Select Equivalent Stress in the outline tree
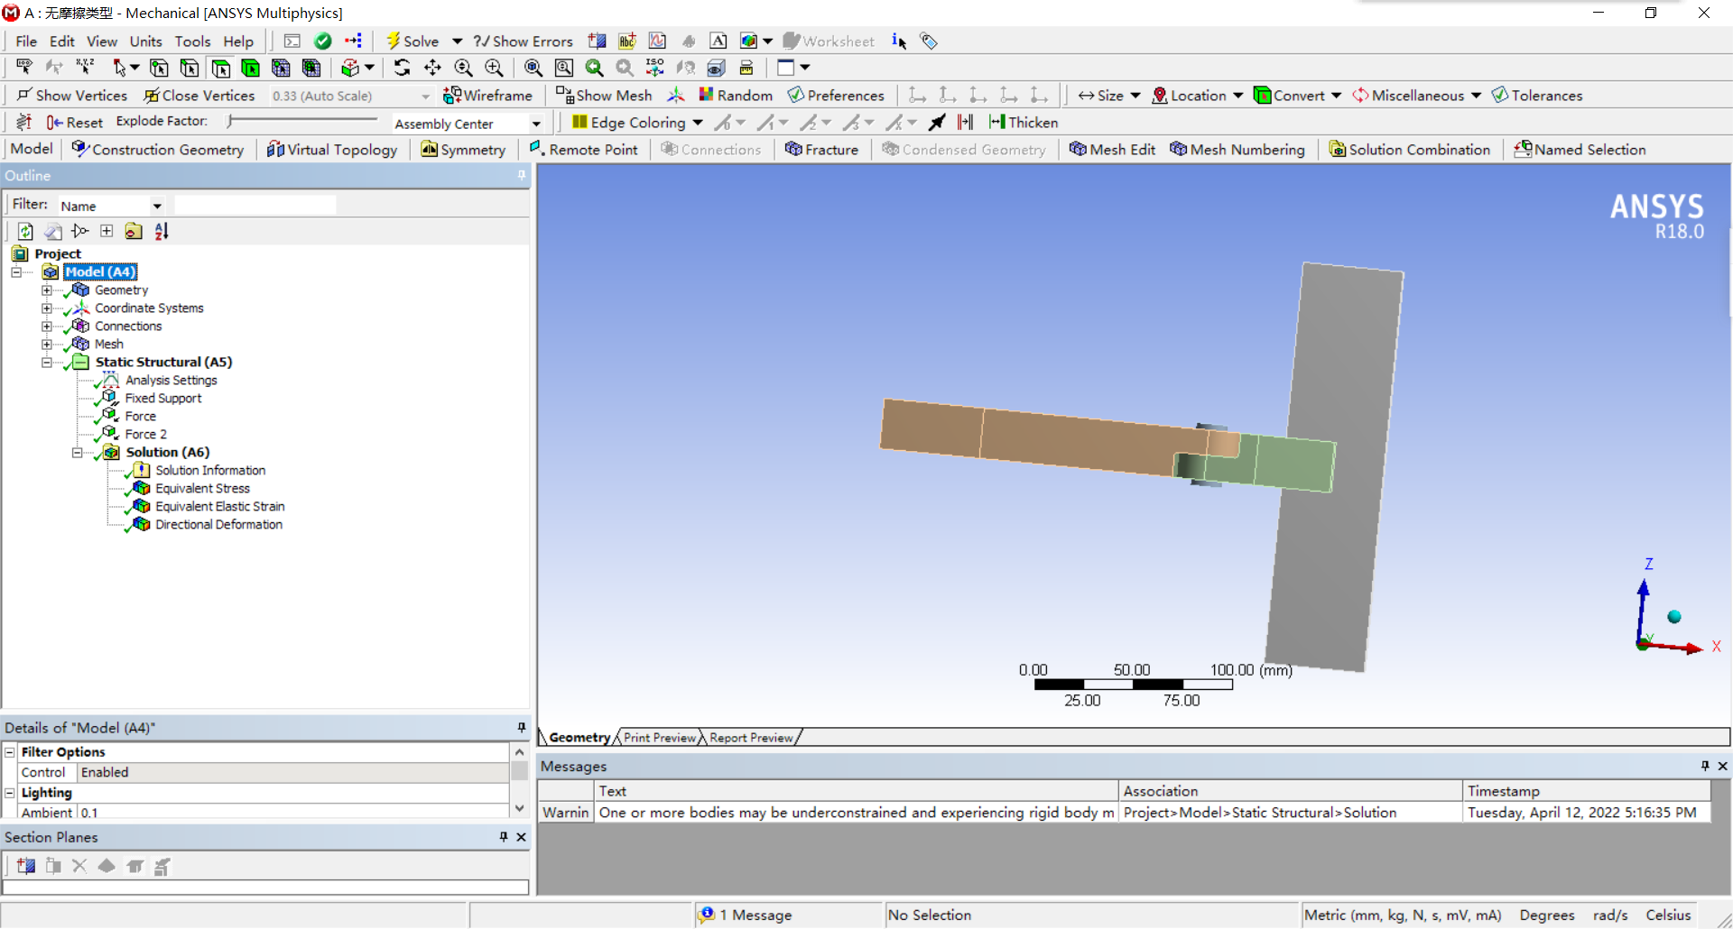This screenshot has width=1733, height=929. [x=202, y=489]
